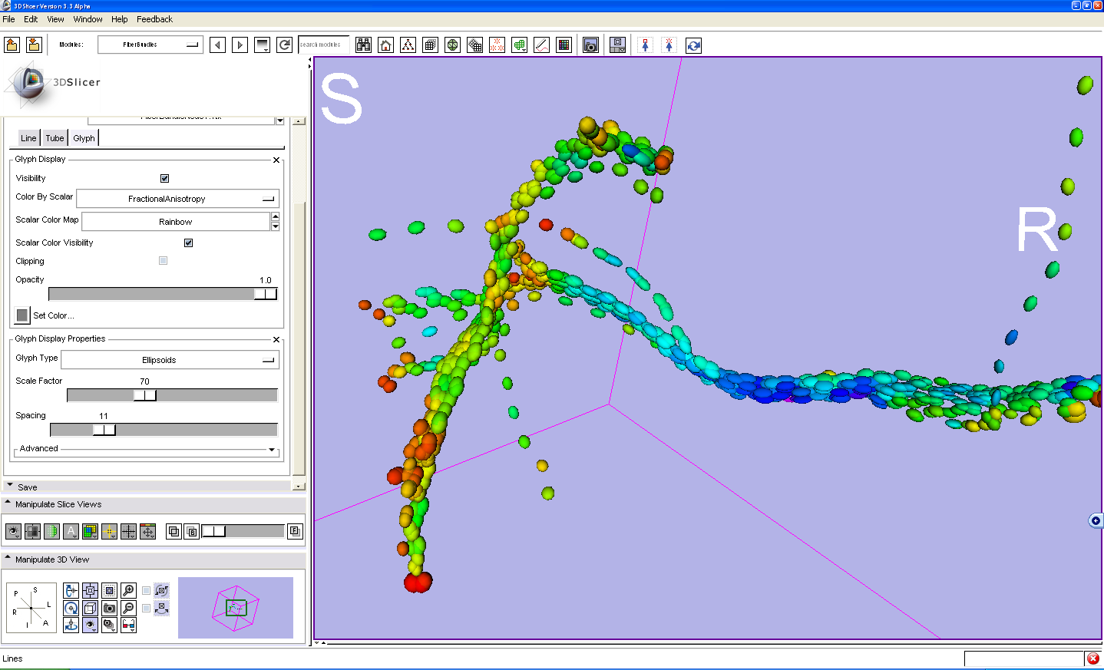Open the stereo red-blue glasses options
1104x670 pixels.
coord(129,625)
